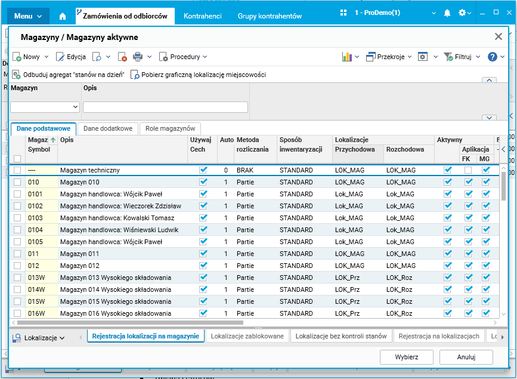Click the notification bell icon
The height and width of the screenshot is (379, 517).
(x=447, y=13)
